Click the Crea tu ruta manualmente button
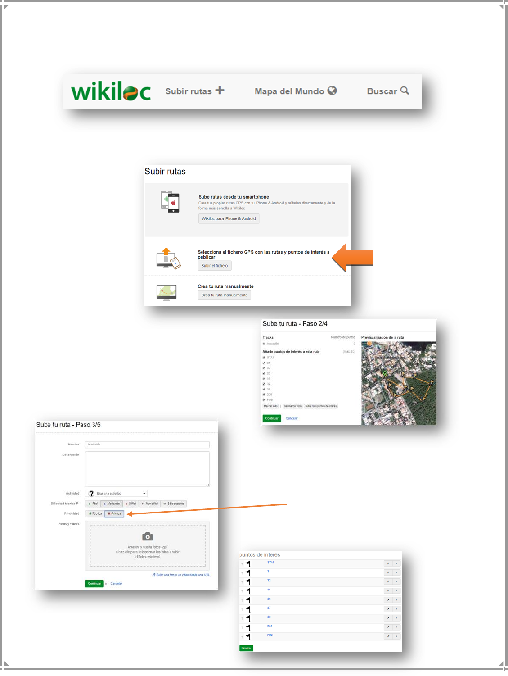 224,295
